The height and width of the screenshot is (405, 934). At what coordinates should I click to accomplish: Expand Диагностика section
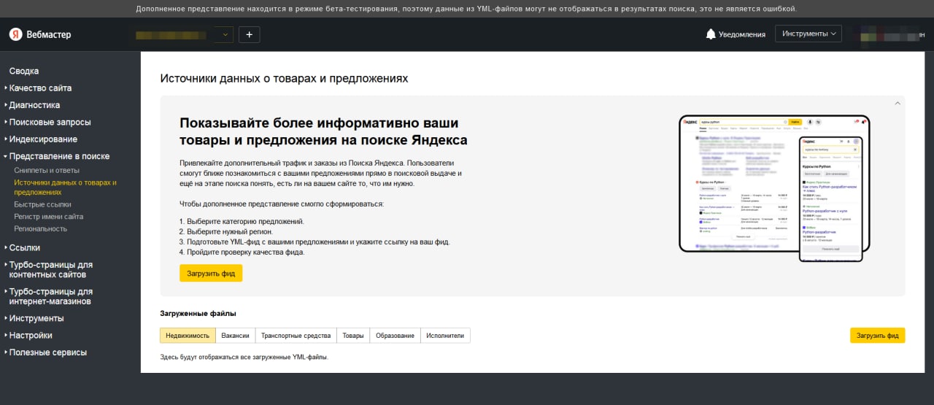pos(34,105)
